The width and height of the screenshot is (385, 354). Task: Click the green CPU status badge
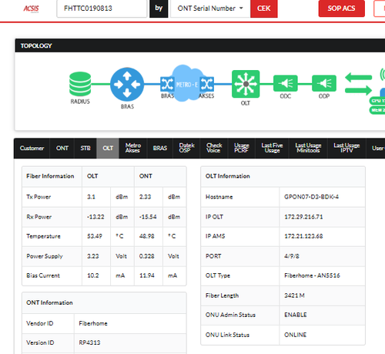point(377,101)
